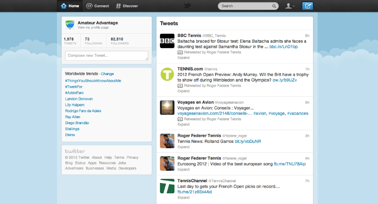378x204 pixels.
Task: Click the compose new tweet icon button
Action: click(307, 6)
